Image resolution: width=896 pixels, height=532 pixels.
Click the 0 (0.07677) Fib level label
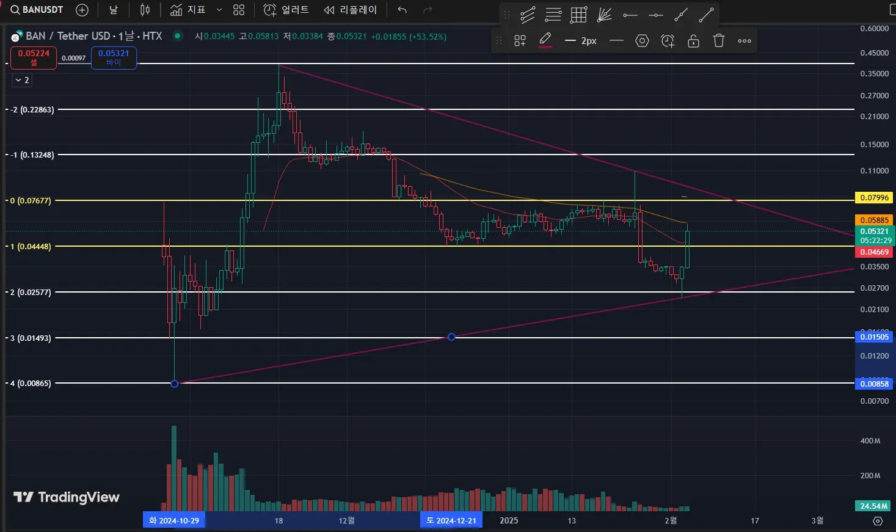click(31, 200)
